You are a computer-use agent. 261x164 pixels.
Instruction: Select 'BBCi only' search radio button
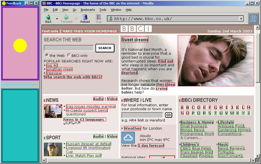coord(69,55)
